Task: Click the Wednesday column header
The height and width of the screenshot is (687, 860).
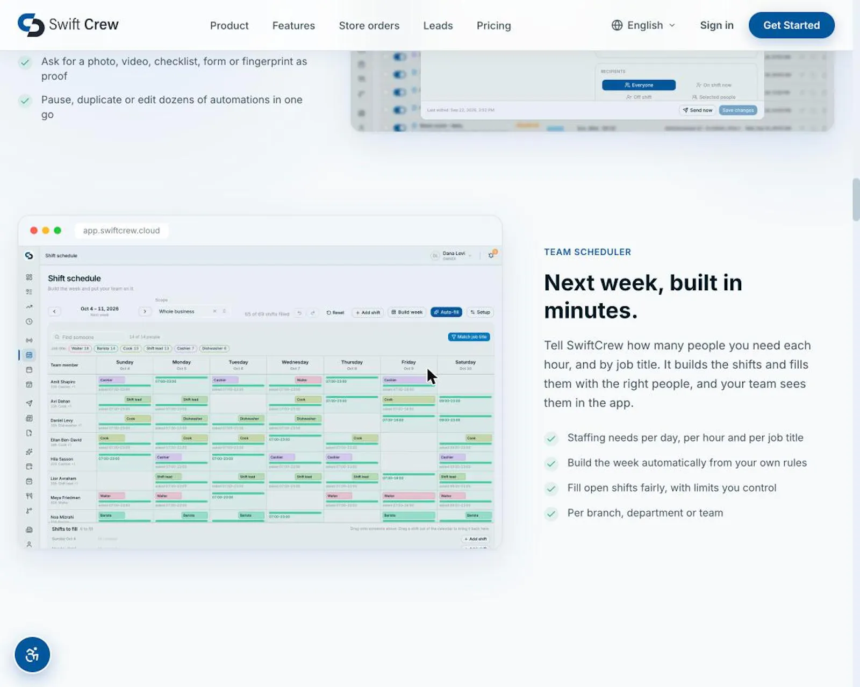Action: [x=295, y=364]
